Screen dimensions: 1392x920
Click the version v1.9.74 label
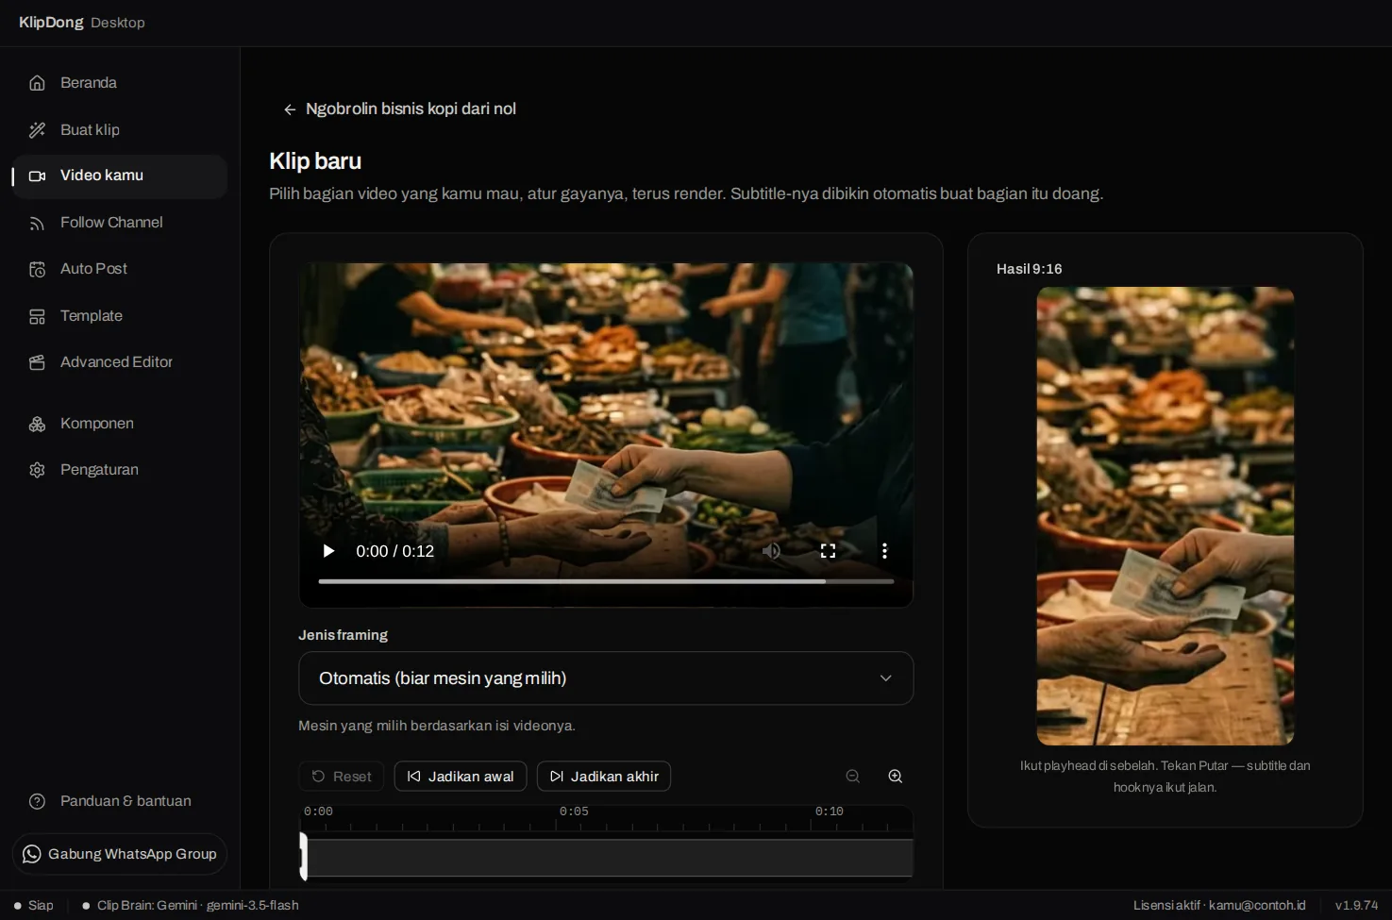[1356, 905]
